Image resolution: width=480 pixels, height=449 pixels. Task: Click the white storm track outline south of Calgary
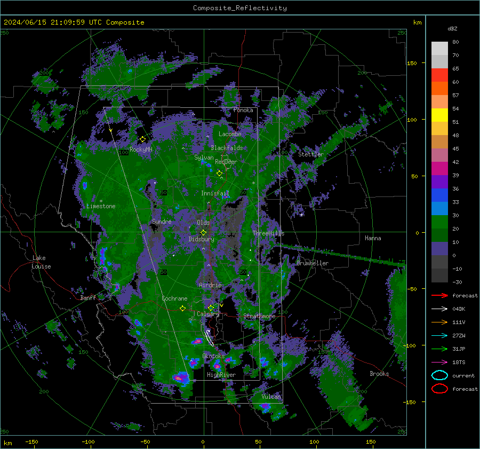coord(209,338)
